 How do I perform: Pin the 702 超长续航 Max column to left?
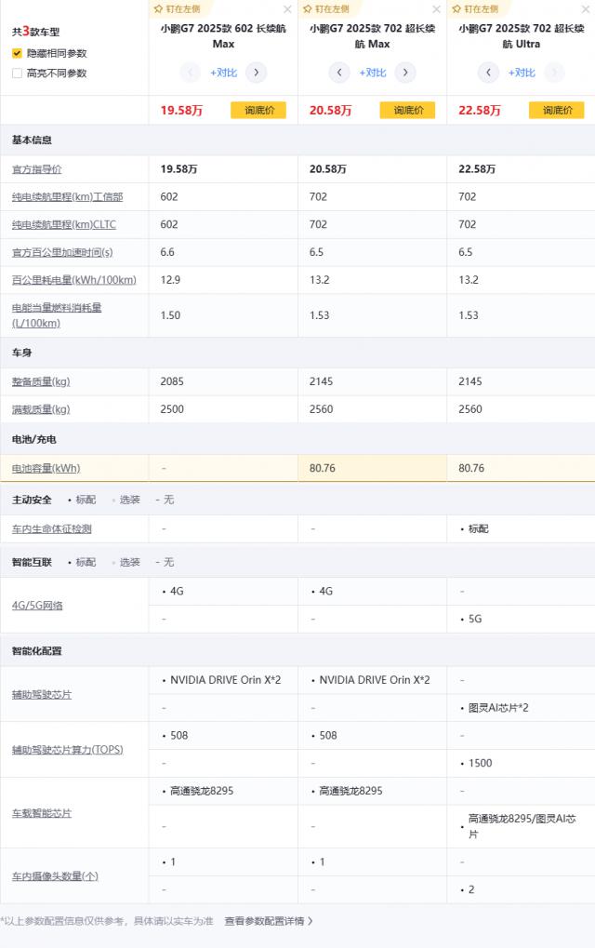pyautogui.click(x=326, y=9)
